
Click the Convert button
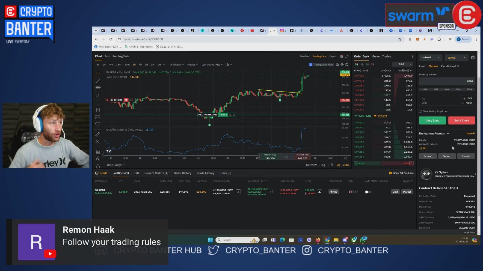click(x=447, y=156)
